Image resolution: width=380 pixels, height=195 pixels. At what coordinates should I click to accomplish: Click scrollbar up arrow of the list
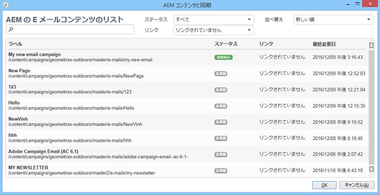pyautogui.click(x=371, y=45)
